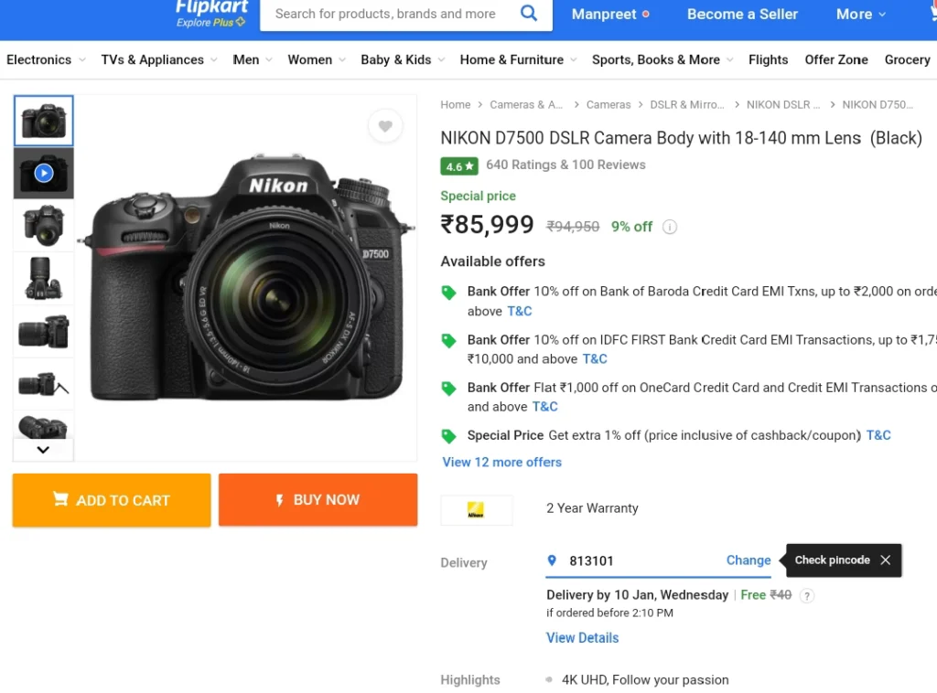Viewport: 937px width, 693px height.
Task: Click the Flipkart Explore Plus logo
Action: (x=211, y=13)
